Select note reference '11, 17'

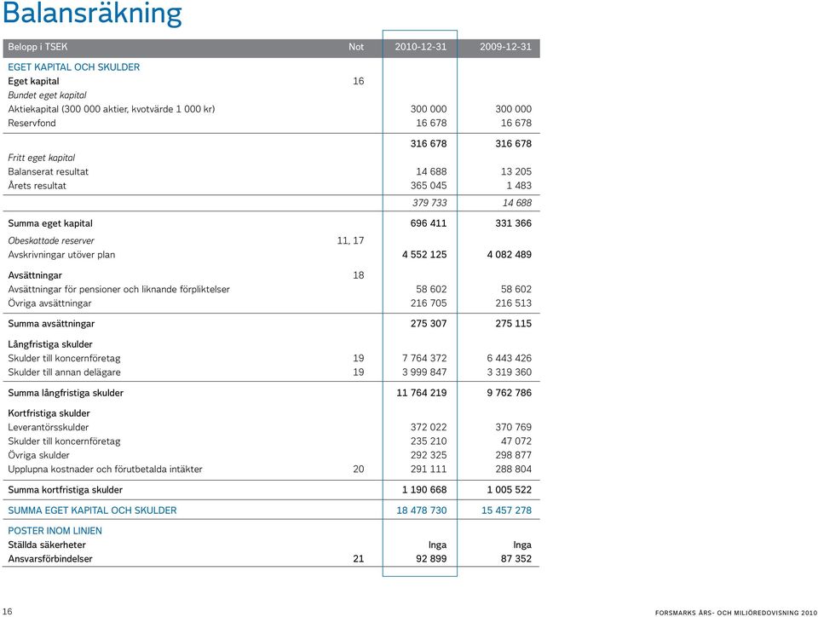[x=350, y=241]
